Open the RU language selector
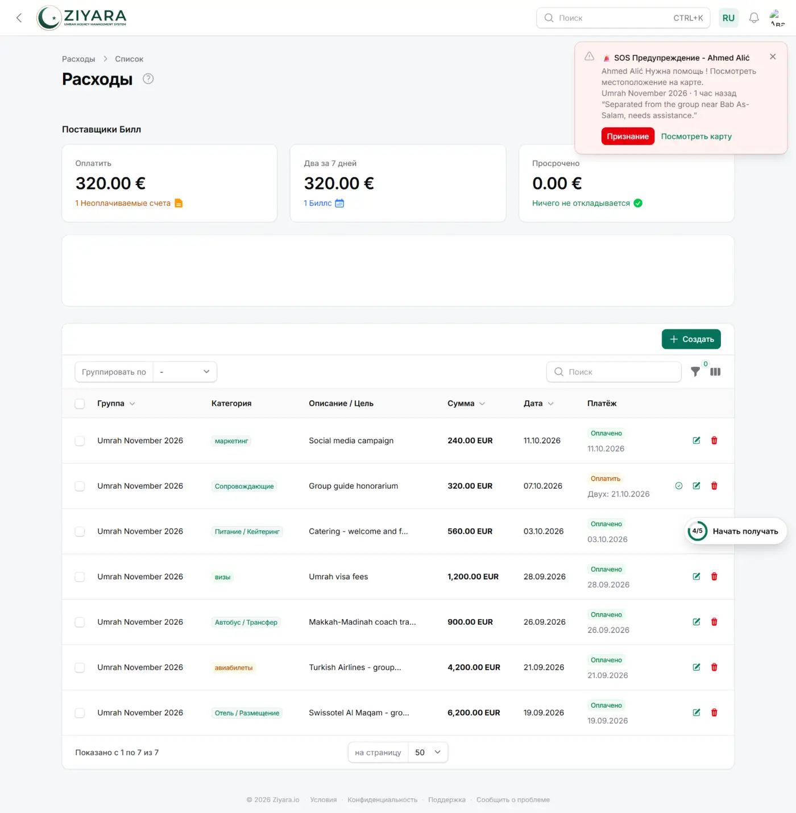The image size is (796, 813). point(728,18)
